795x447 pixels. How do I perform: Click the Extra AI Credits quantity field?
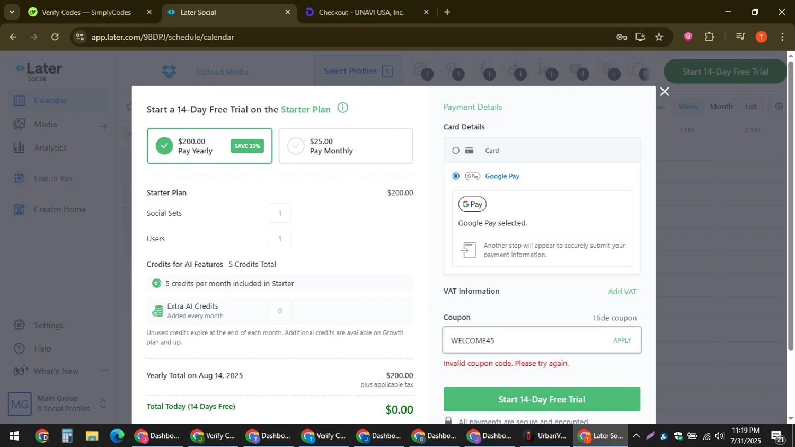tap(280, 311)
